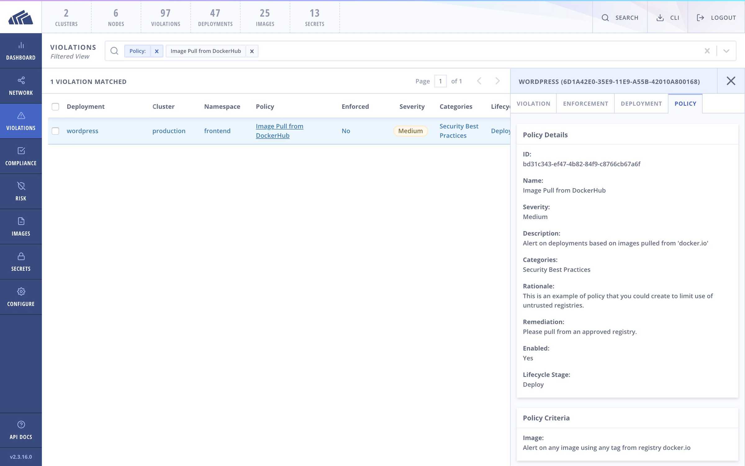
Task: Go to next results page
Action: 497,81
